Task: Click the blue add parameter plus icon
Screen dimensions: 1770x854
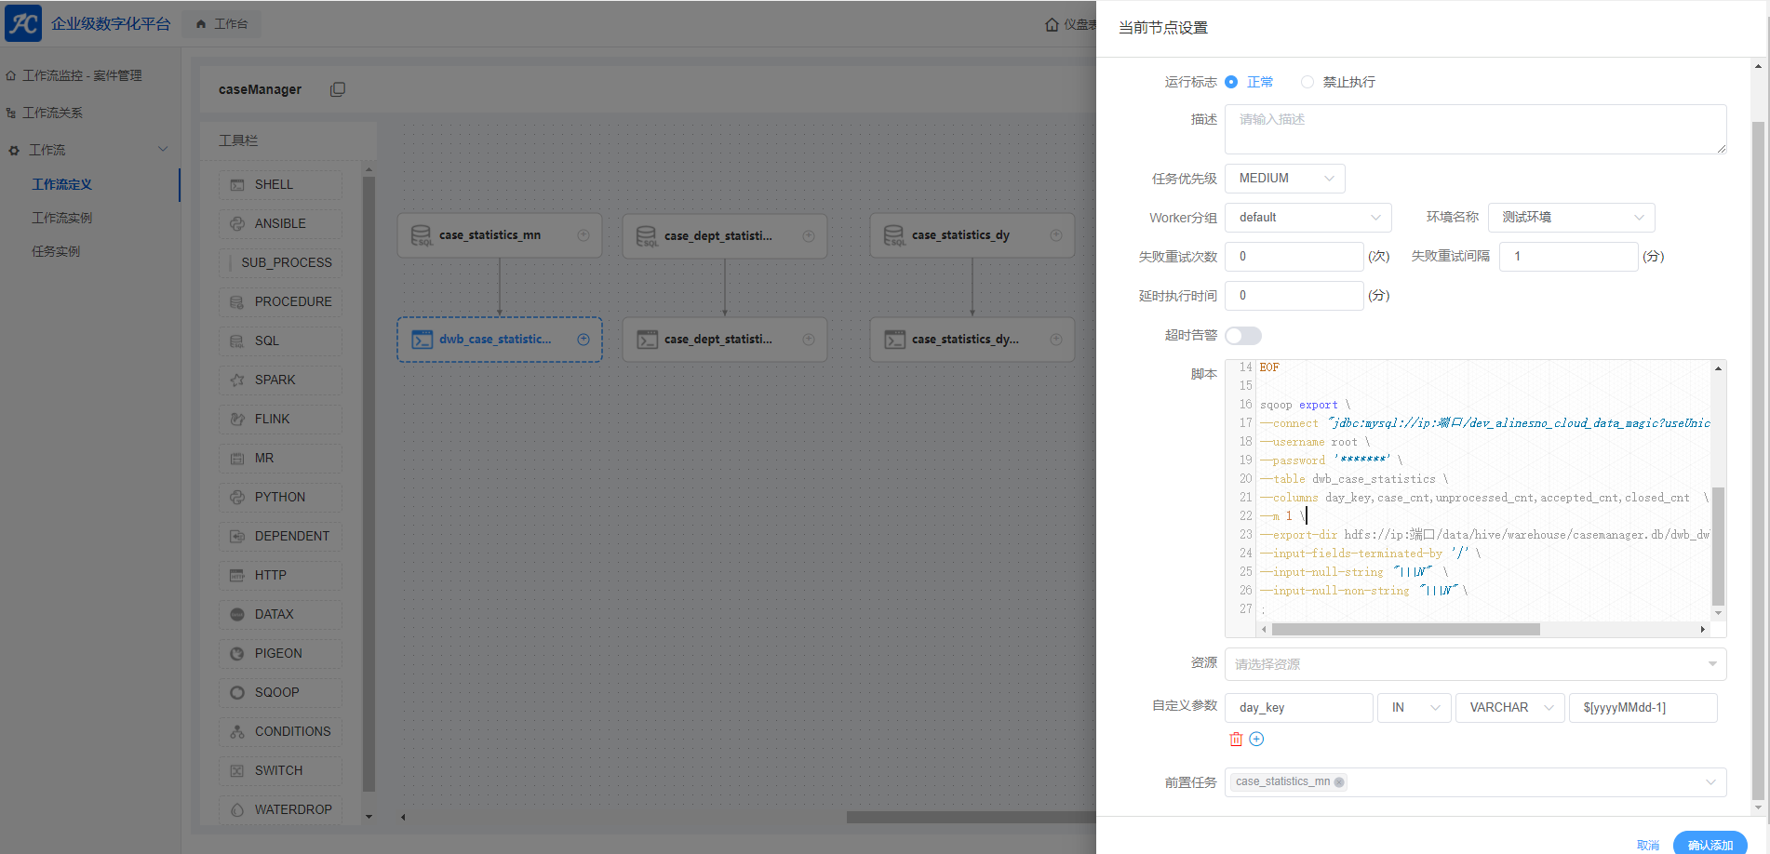Action: (x=1256, y=740)
